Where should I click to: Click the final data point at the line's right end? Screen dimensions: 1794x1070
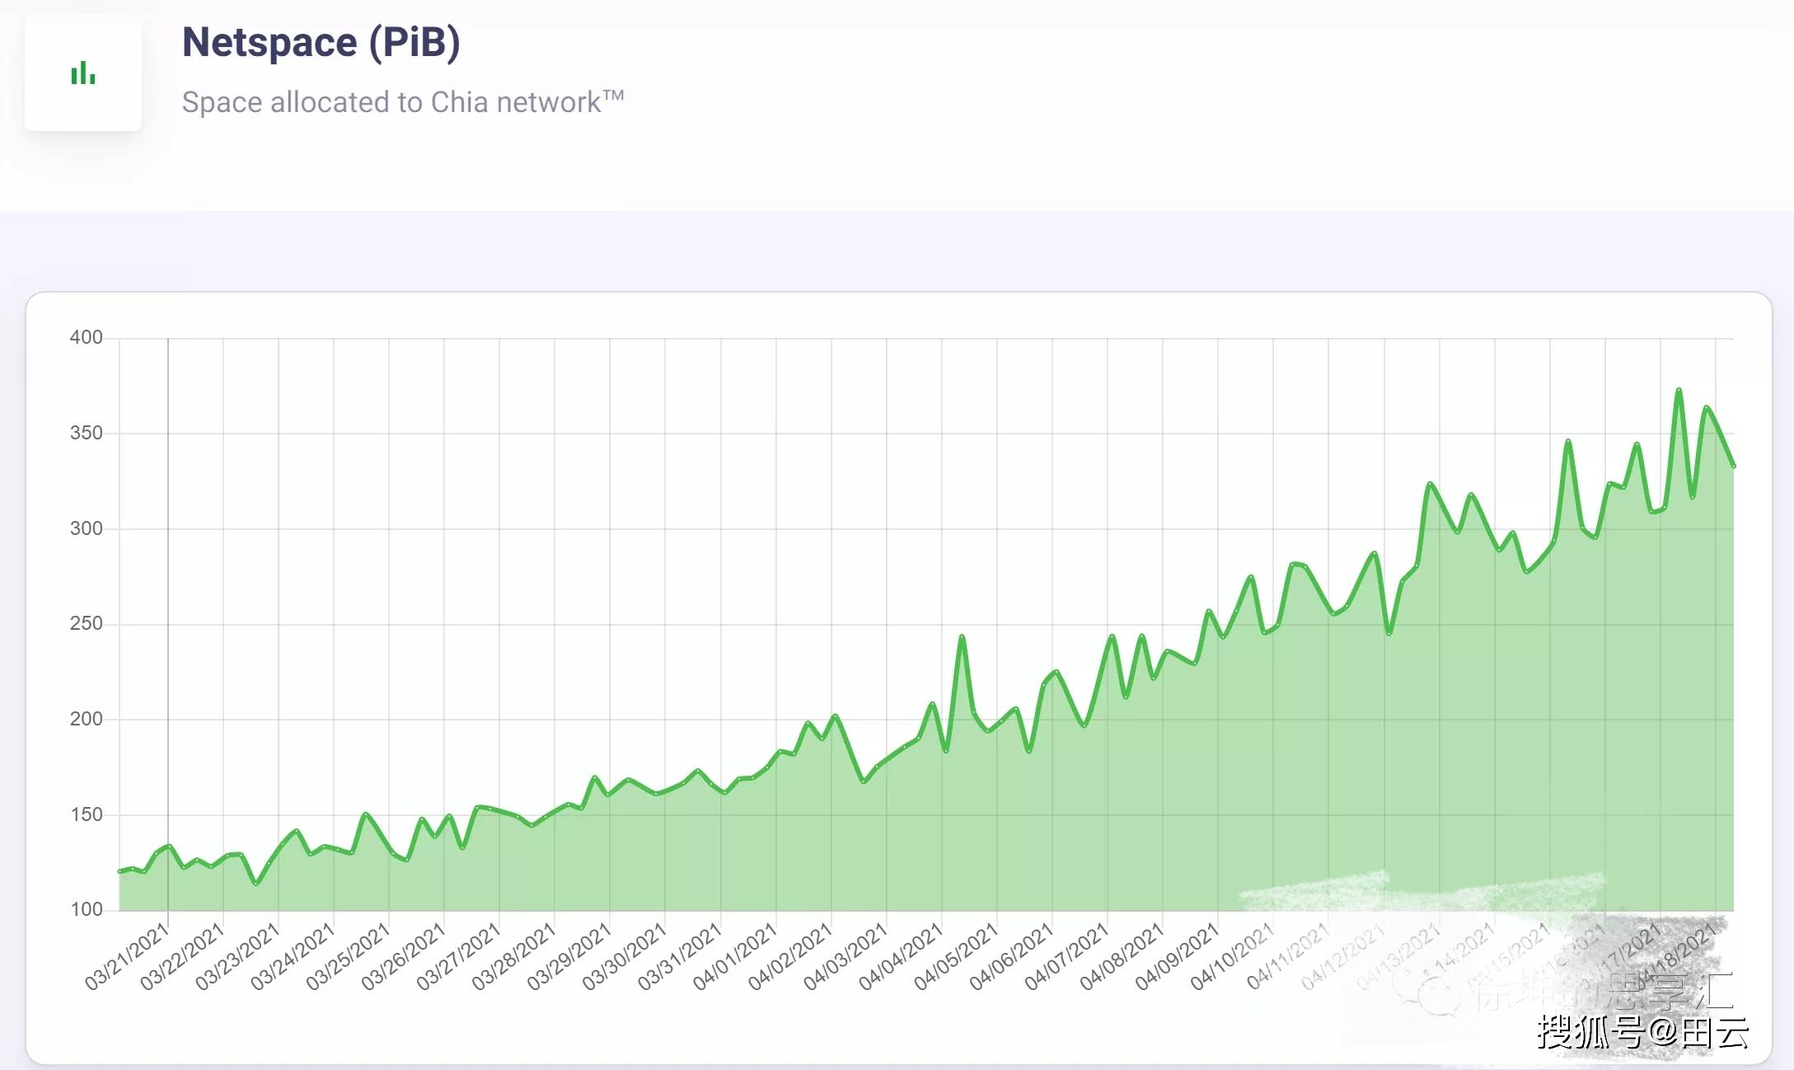pyautogui.click(x=1733, y=467)
